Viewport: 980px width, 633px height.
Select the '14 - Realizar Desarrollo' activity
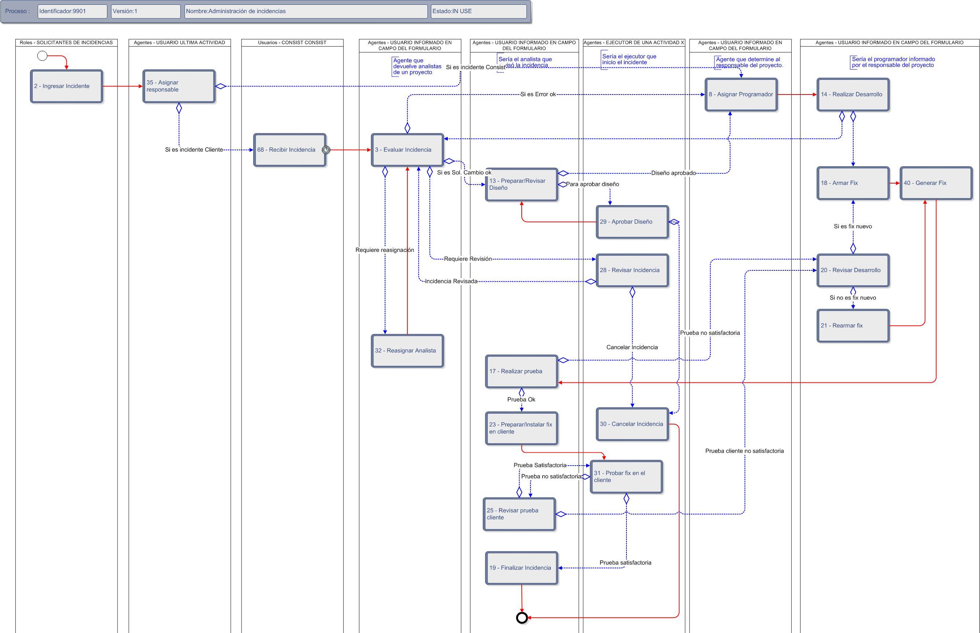pos(853,95)
